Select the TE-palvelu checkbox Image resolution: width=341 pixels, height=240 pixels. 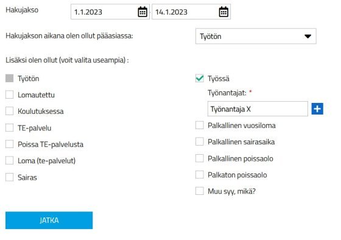(x=9, y=128)
